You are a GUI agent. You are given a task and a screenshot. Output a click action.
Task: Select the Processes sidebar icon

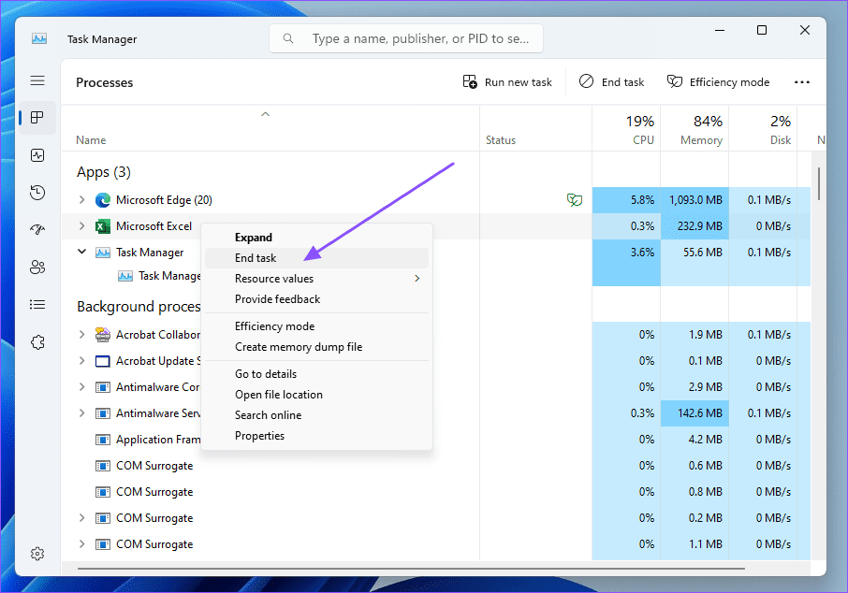37,117
